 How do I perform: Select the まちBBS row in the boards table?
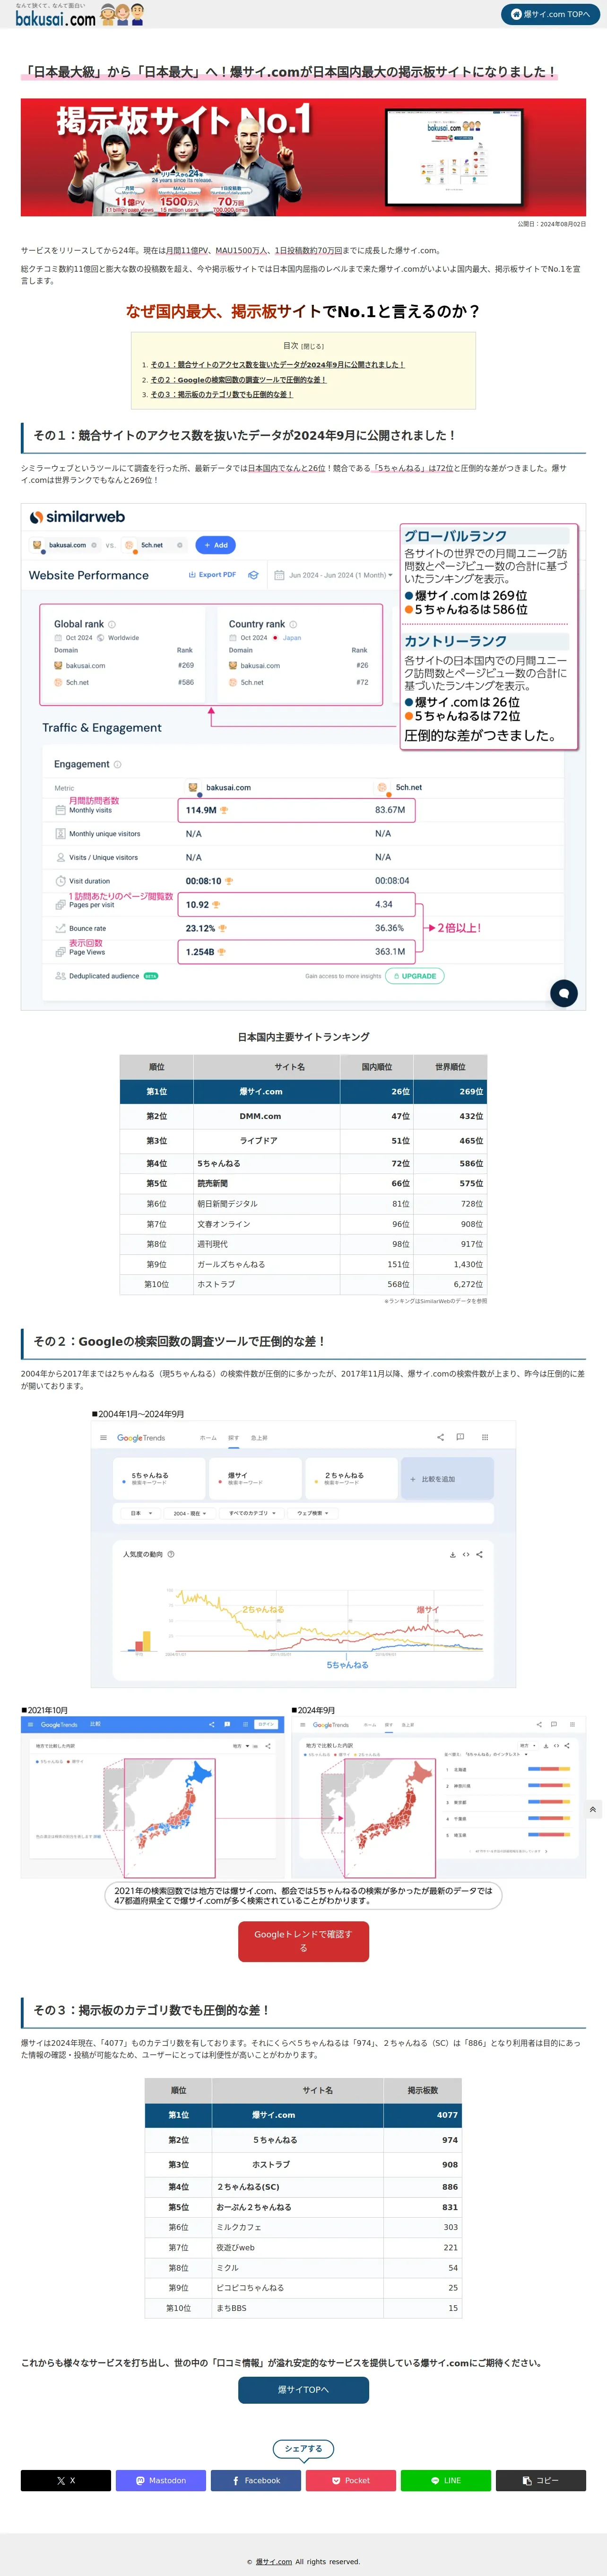tap(303, 2308)
